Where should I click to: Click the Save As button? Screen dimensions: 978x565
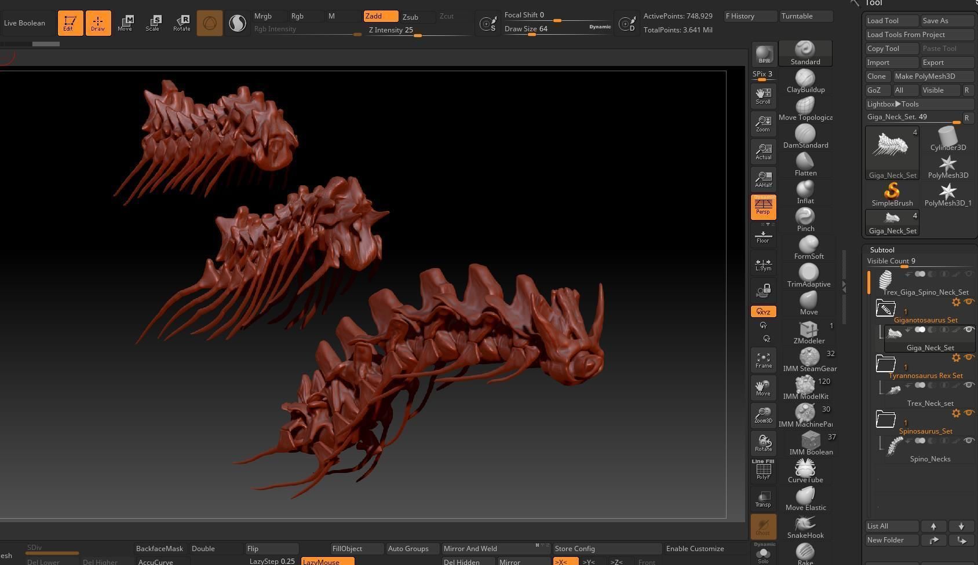pos(947,21)
